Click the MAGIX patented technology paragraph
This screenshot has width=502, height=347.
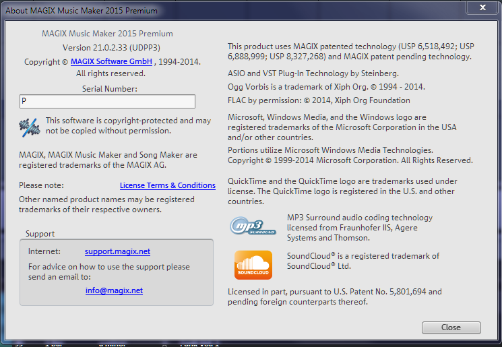[x=351, y=51]
